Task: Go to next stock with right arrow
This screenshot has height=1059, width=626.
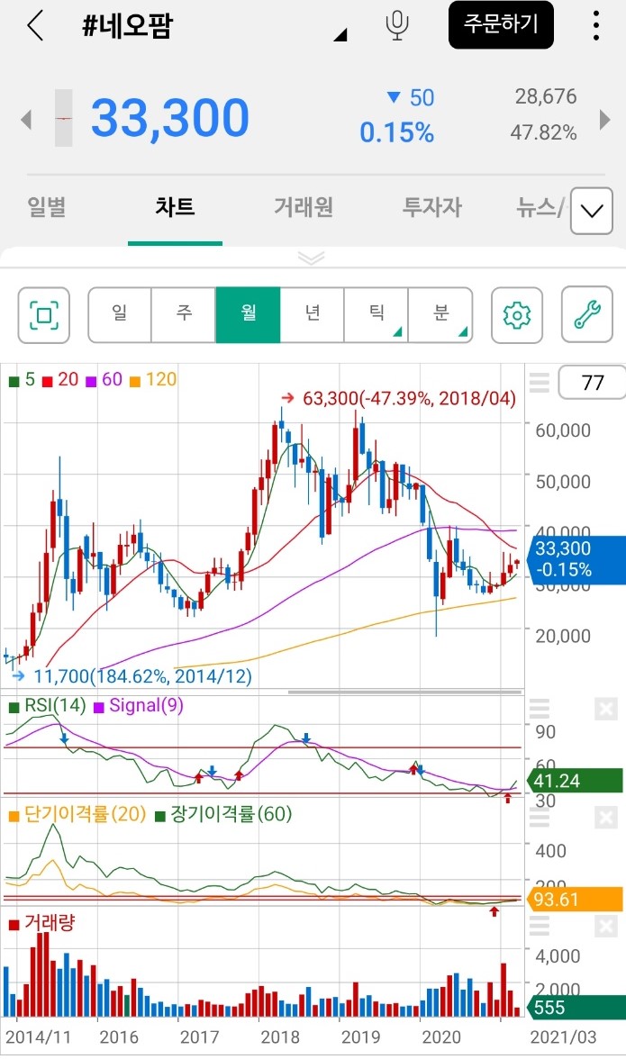Action: [x=605, y=120]
